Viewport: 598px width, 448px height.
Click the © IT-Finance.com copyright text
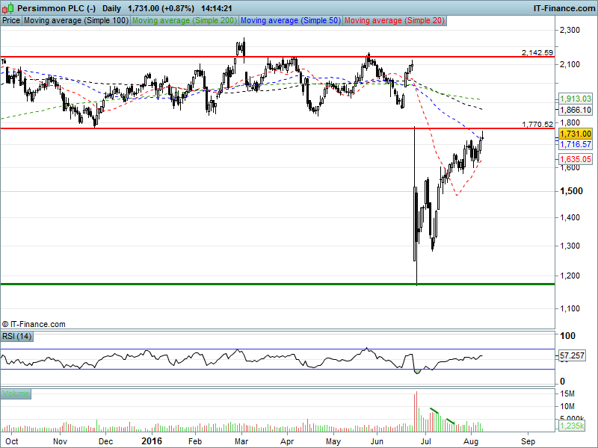tap(34, 324)
